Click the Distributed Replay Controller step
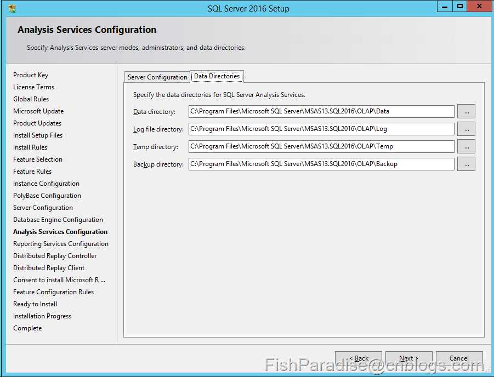This screenshot has width=494, height=377. click(55, 256)
